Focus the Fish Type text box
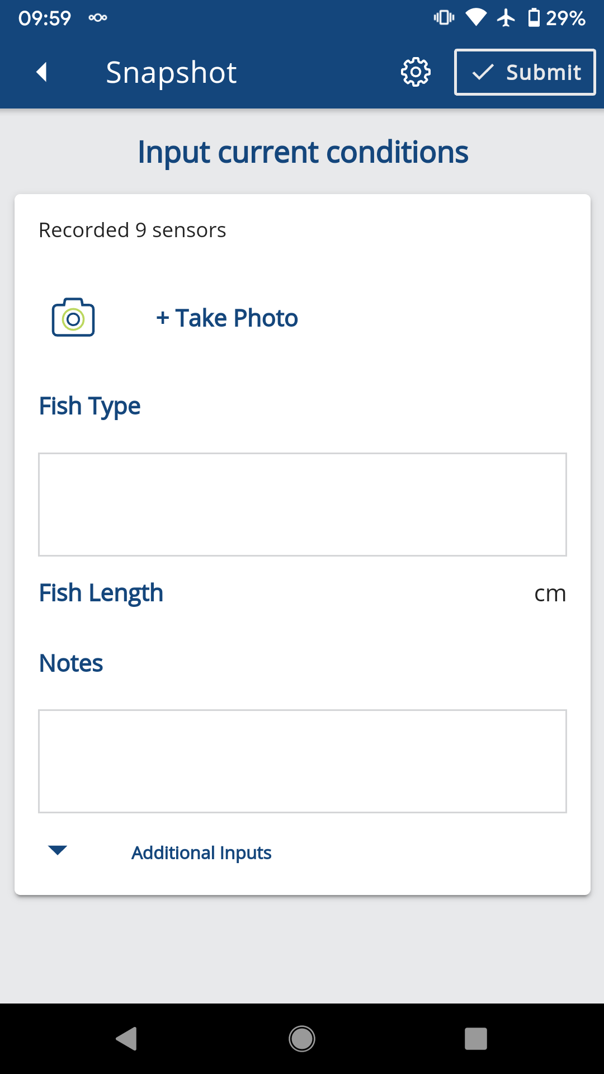 tap(303, 505)
